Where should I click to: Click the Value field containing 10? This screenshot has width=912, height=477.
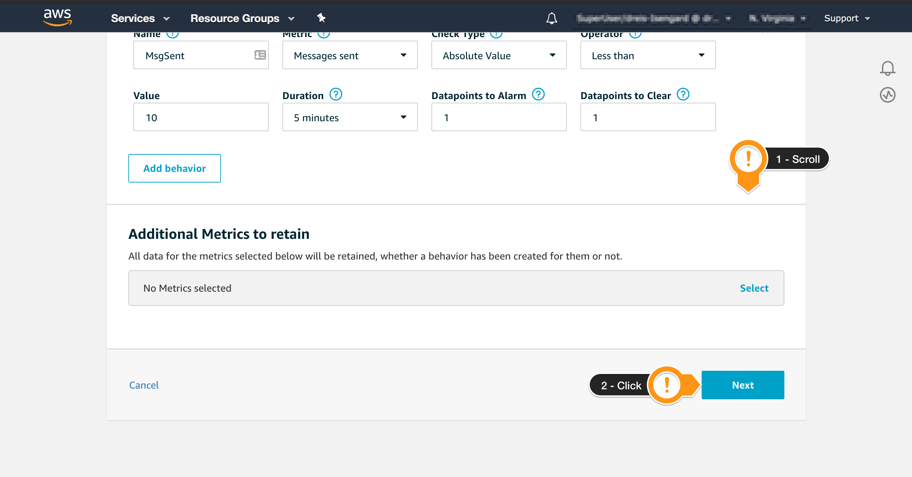201,117
